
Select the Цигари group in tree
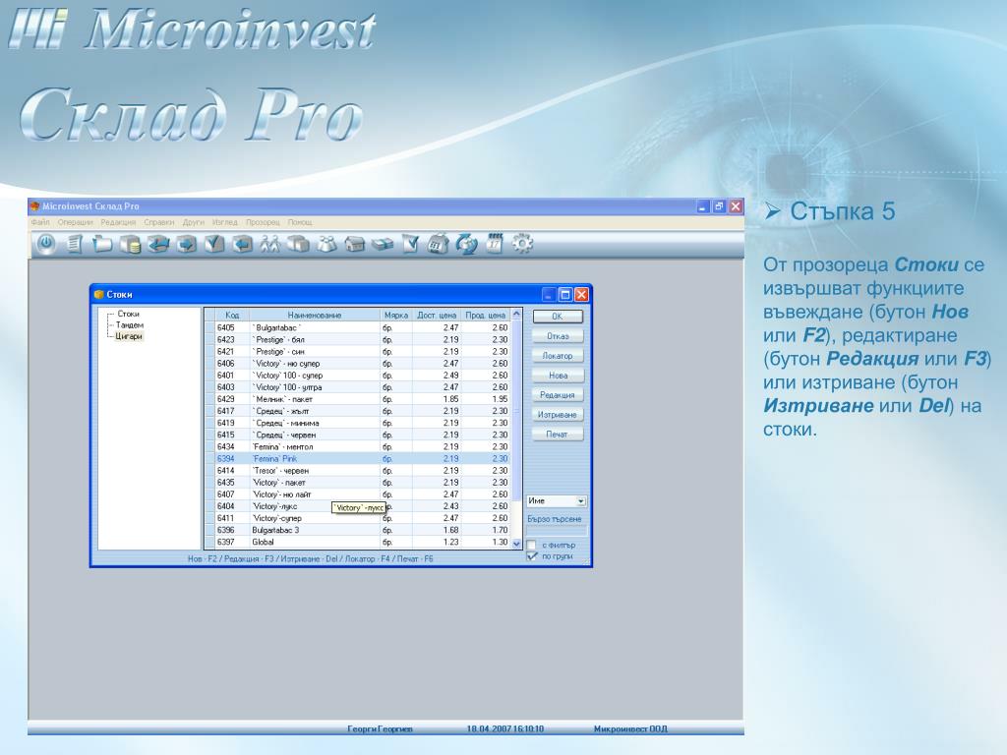pyautogui.click(x=129, y=336)
